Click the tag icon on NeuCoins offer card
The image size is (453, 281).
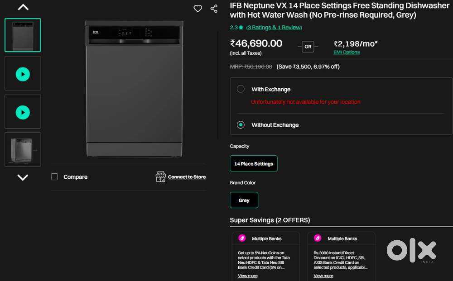(x=242, y=238)
